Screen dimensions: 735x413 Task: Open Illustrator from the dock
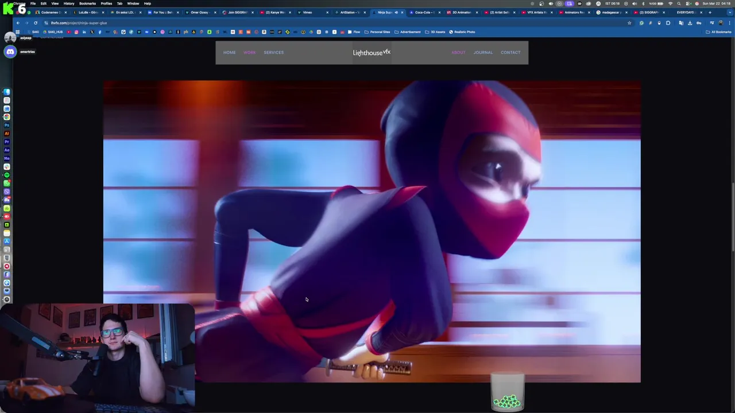click(x=7, y=133)
